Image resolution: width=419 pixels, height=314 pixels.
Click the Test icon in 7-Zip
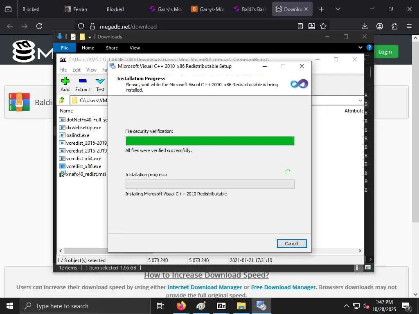[100, 84]
